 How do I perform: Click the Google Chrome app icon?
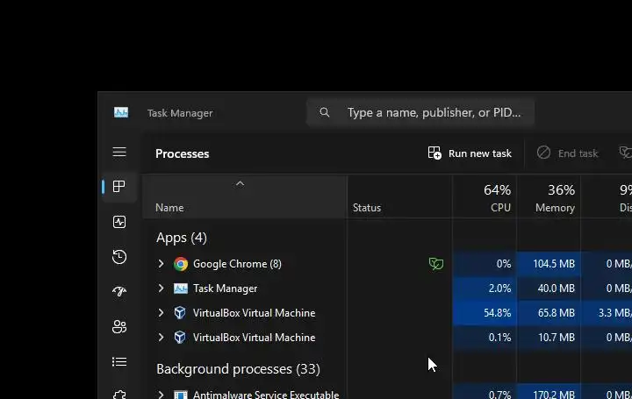[x=181, y=264]
